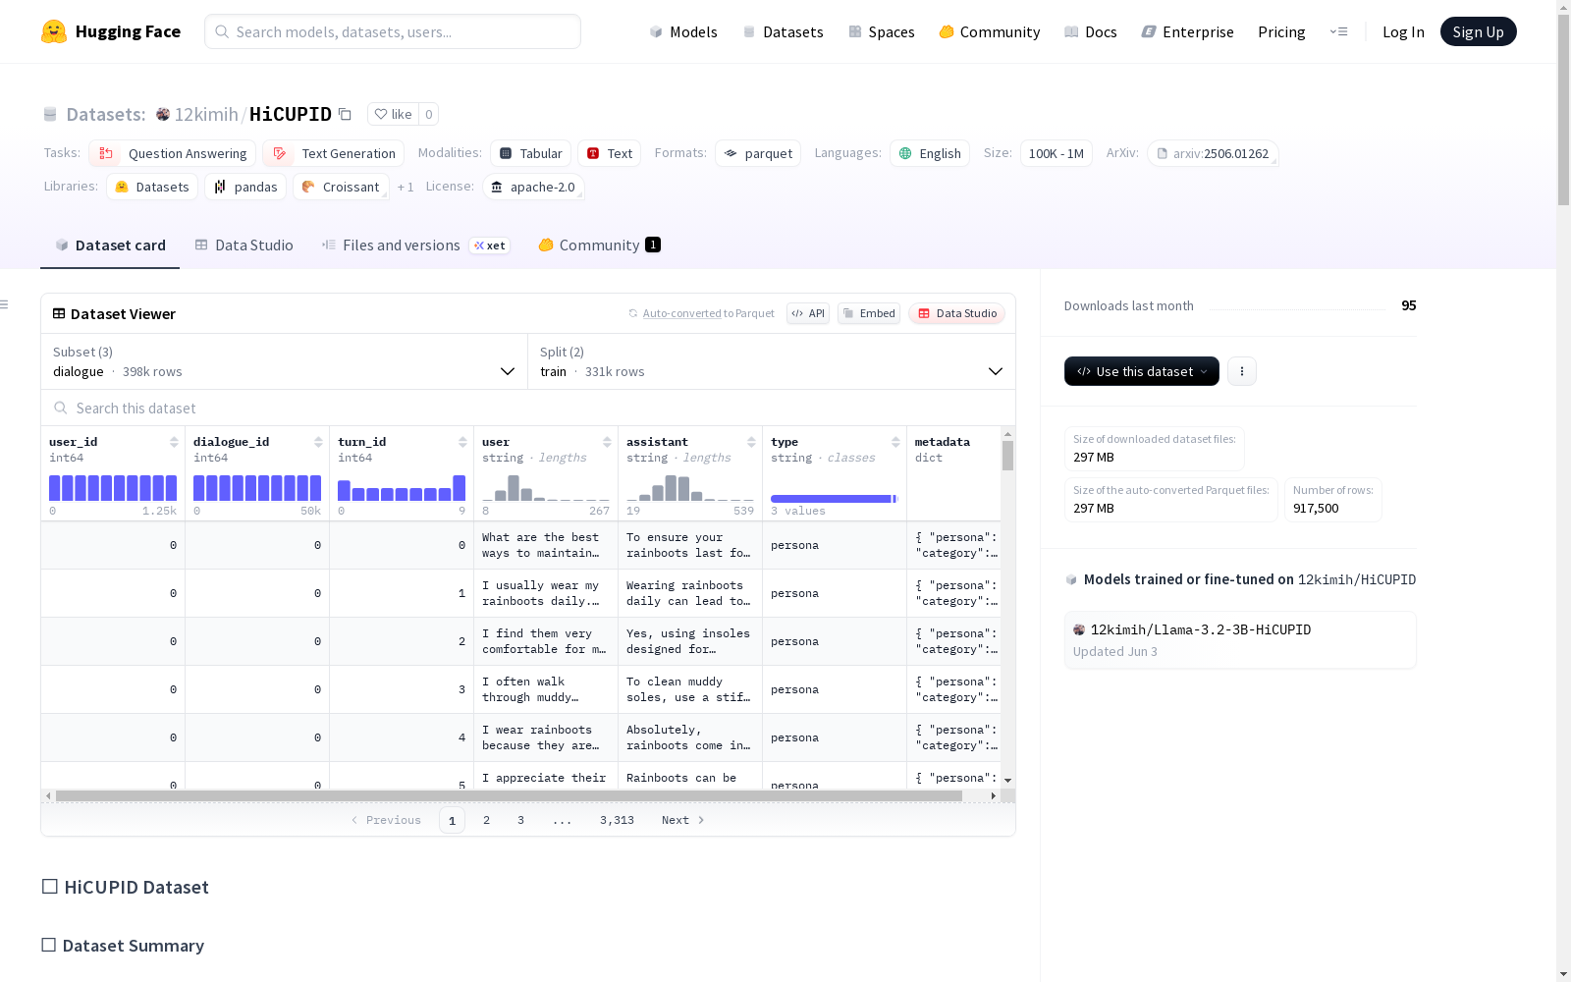
Task: Sort by the dialogue_id column
Action: pos(318,442)
